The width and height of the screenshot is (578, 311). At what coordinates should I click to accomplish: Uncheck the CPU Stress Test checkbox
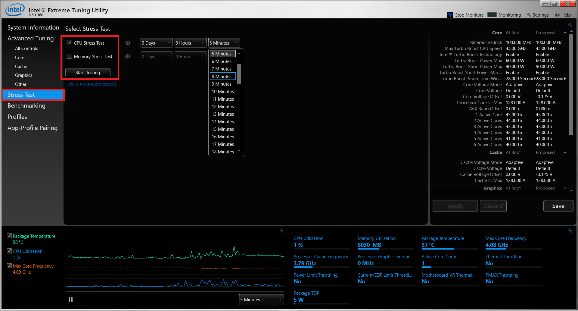(x=70, y=43)
